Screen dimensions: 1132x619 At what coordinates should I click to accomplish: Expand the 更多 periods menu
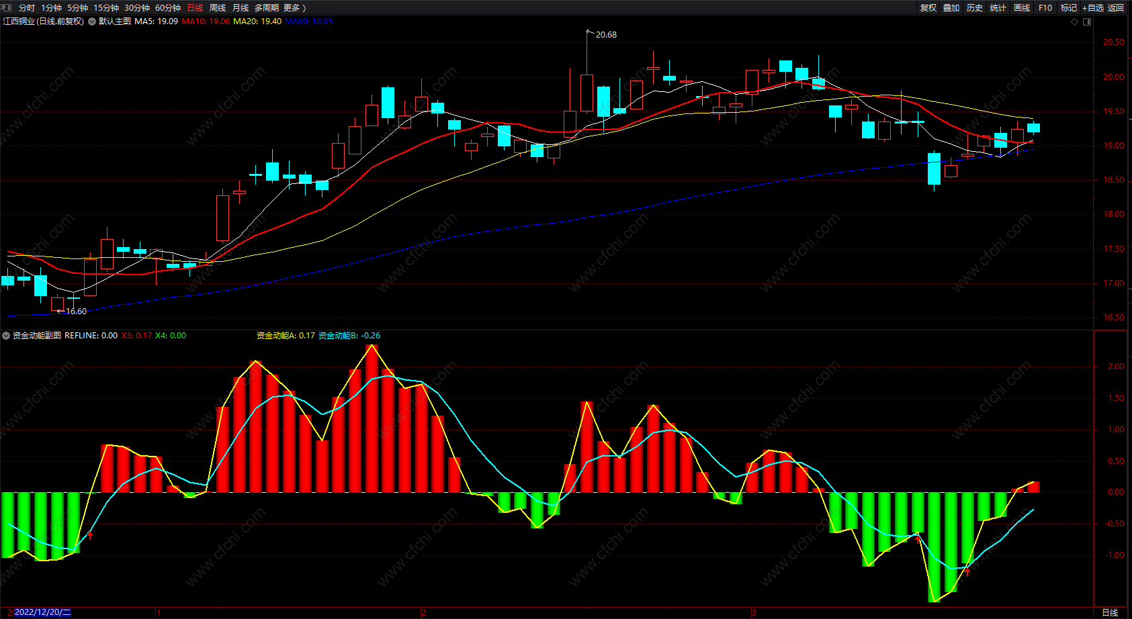pyautogui.click(x=295, y=8)
